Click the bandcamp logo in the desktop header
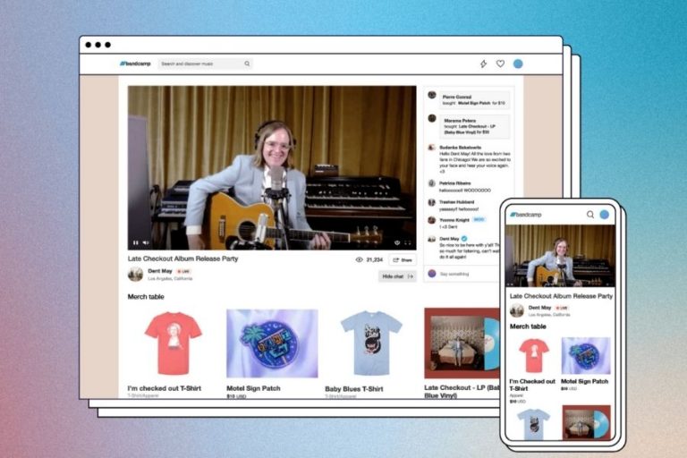The height and width of the screenshot is (458, 687). (x=135, y=64)
